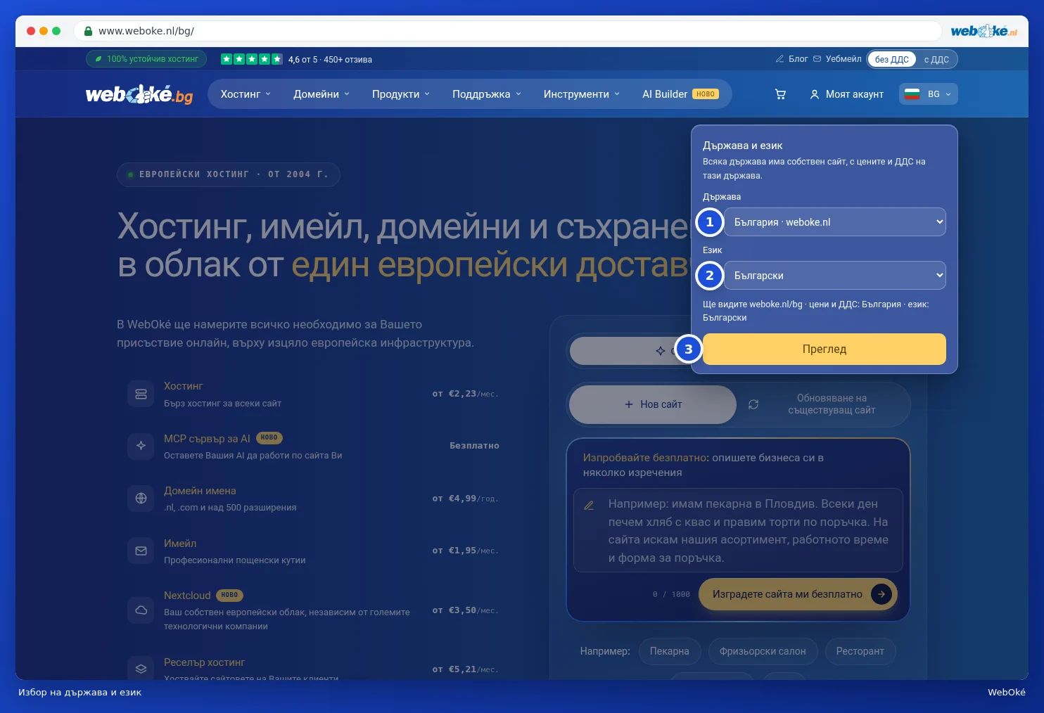Open AI Builder menu item
Screen dimensions: 1044x713
coord(680,94)
